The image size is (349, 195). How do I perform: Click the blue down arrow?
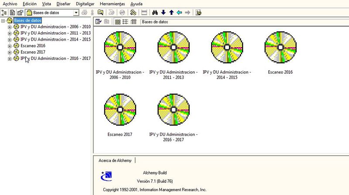pos(163,13)
